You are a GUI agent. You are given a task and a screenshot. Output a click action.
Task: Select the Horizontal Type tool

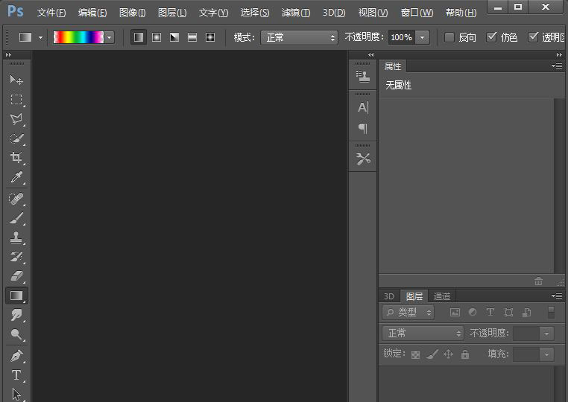pyautogui.click(x=16, y=375)
